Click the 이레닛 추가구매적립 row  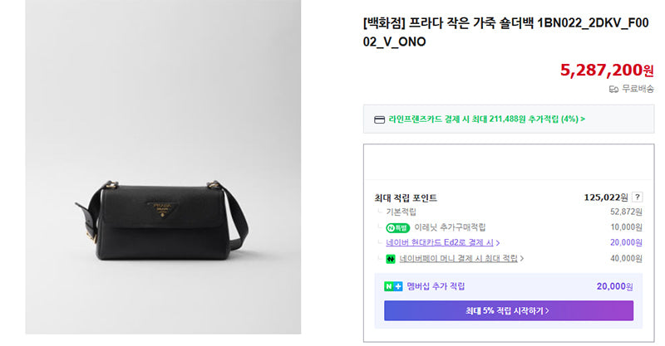click(508, 228)
